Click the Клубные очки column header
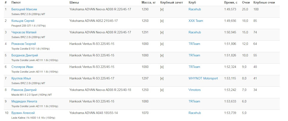The height and width of the screenshot is (121, 288). pos(264,3)
